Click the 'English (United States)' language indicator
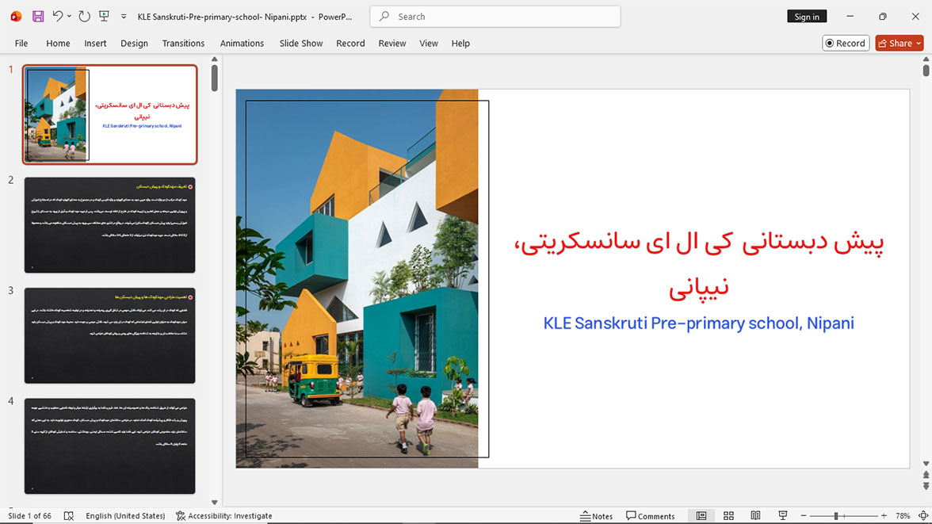932x524 pixels. 125,515
